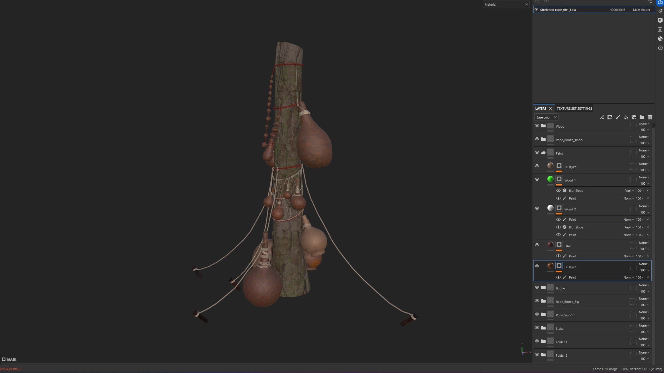Open the Material viewport mode dropdown
664x373 pixels.
pos(506,5)
